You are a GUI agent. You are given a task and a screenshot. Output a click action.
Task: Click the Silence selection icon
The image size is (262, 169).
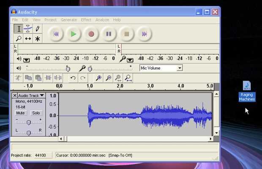coord(58,78)
